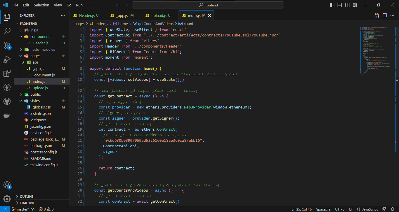Toggle Panel visibility in title bar
399x212 pixels.
(340, 5)
